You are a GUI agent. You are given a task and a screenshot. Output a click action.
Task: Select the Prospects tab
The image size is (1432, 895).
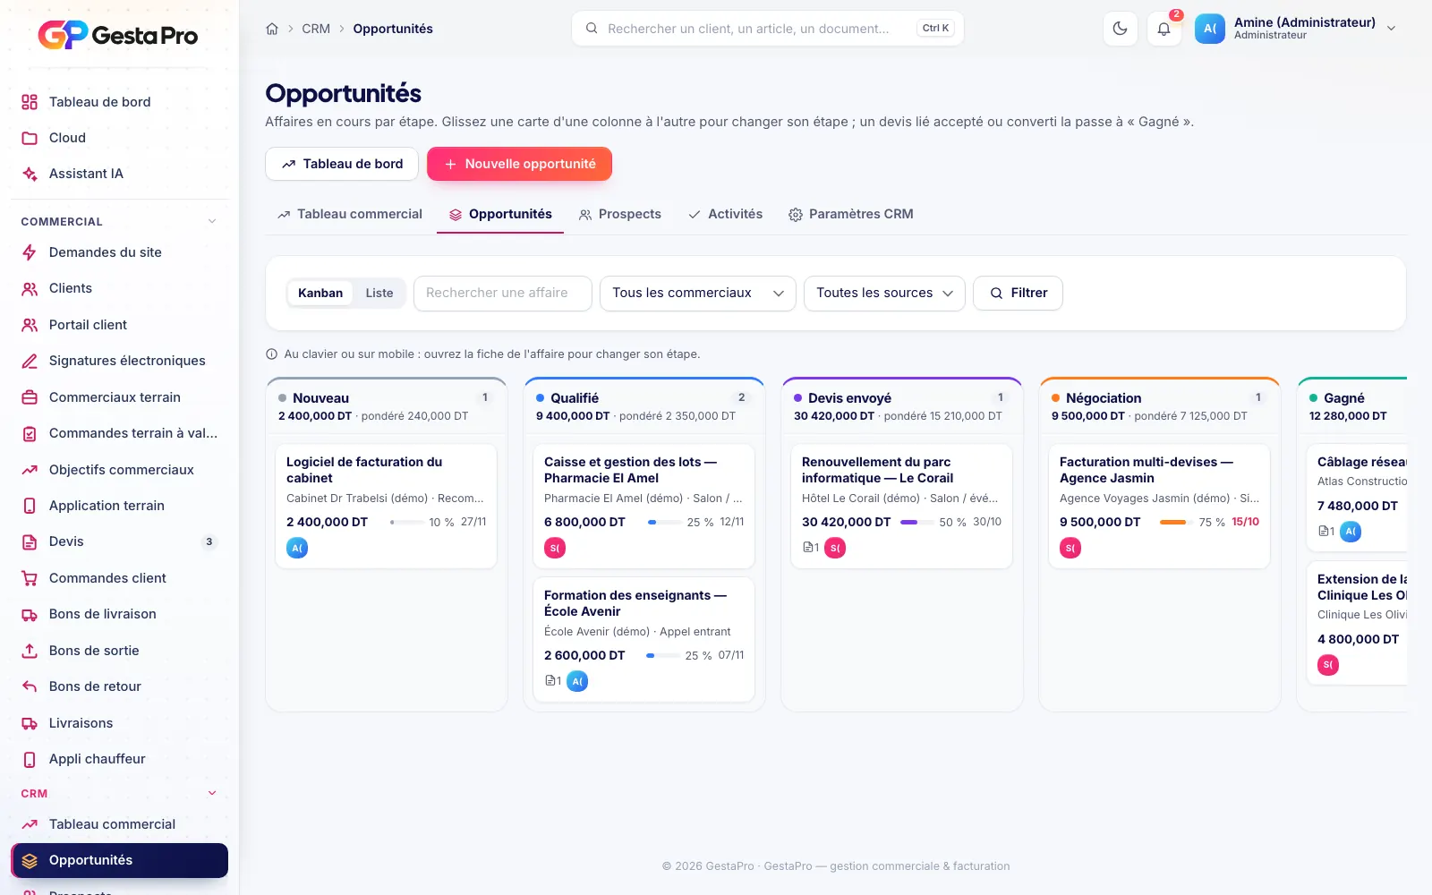620,215
